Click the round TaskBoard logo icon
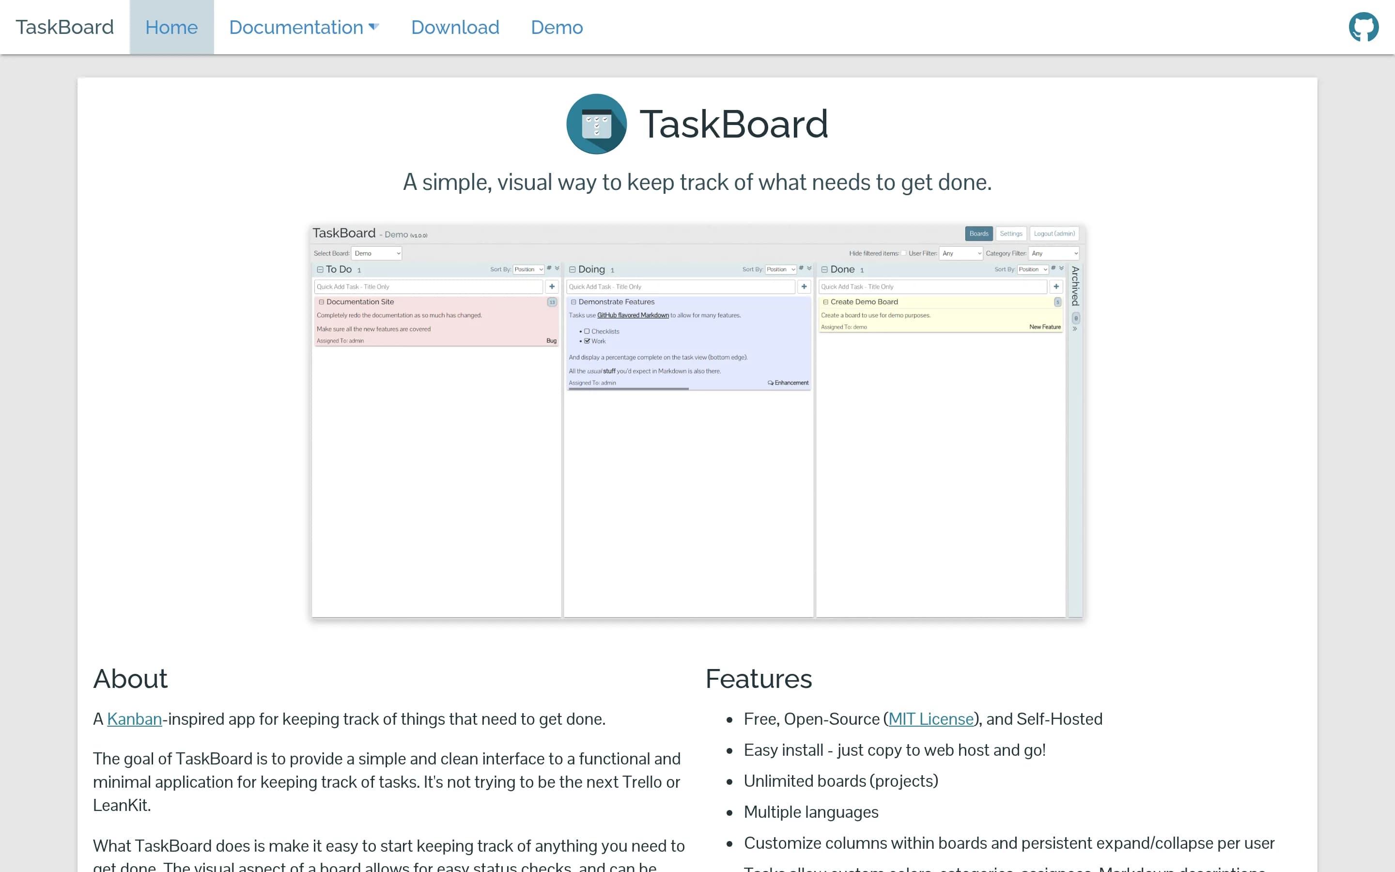This screenshot has height=872, width=1395. pyautogui.click(x=596, y=124)
